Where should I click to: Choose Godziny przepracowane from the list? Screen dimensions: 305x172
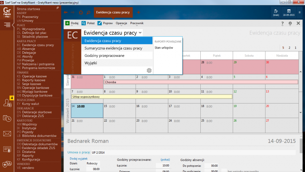coord(104,56)
